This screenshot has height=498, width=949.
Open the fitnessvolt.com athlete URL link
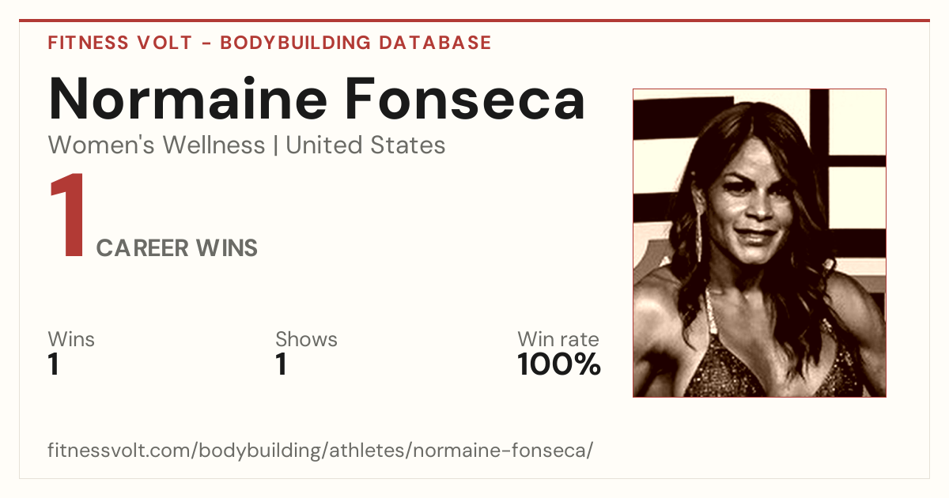click(320, 451)
